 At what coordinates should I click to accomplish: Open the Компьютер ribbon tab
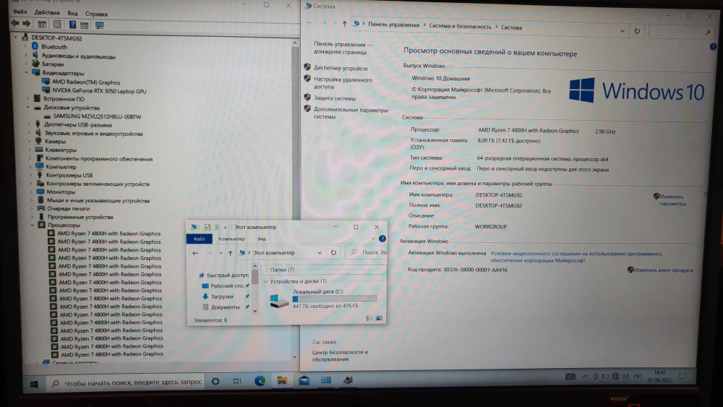pyautogui.click(x=231, y=239)
